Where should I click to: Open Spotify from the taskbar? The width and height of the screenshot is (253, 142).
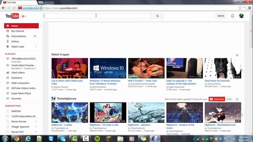(97, 138)
